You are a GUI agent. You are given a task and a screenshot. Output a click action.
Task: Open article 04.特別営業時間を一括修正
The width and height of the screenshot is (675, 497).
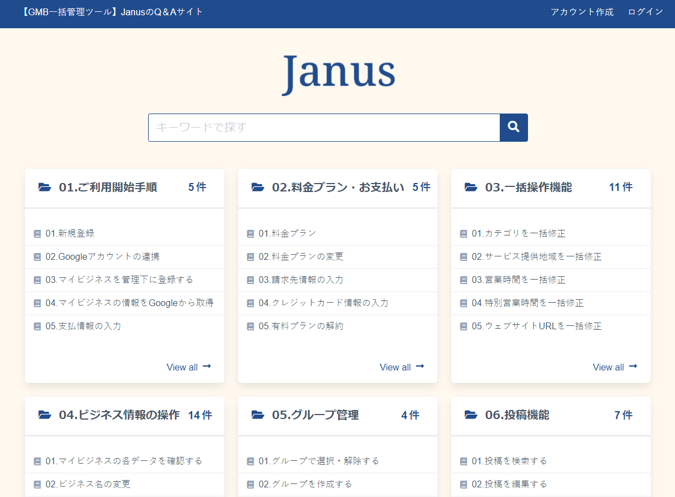pos(528,303)
